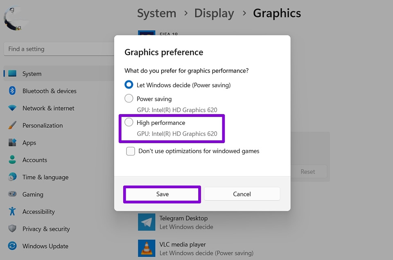Check Don't use optimizations for windowed games
The image size is (393, 260).
point(130,151)
